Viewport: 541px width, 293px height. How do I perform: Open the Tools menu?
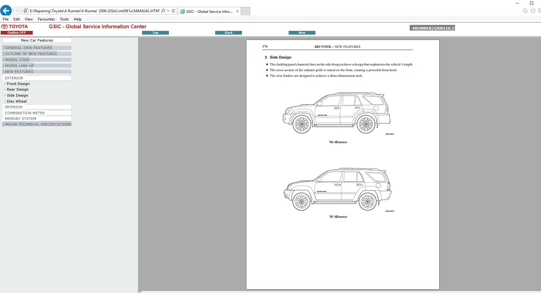pos(64,19)
